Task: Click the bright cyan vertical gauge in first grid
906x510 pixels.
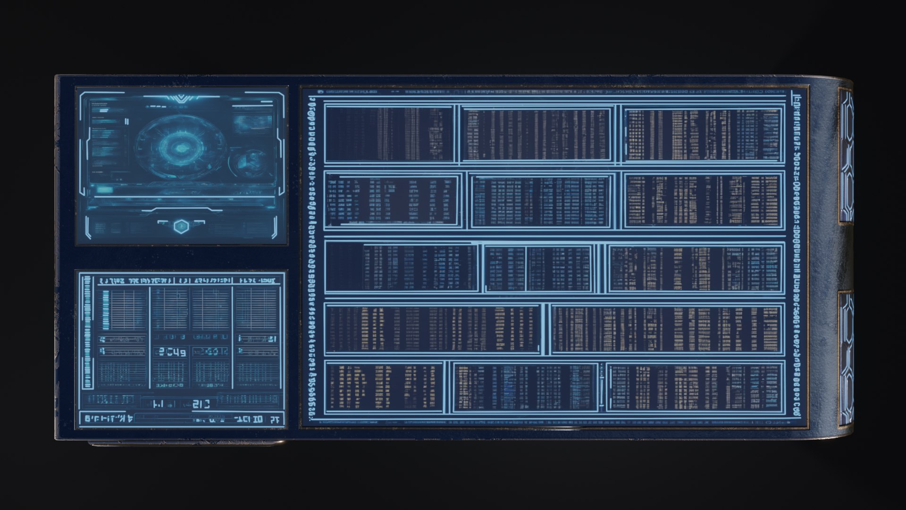Action: [106, 309]
